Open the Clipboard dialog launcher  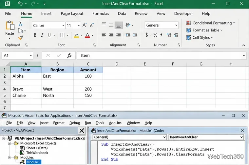tap(26, 45)
